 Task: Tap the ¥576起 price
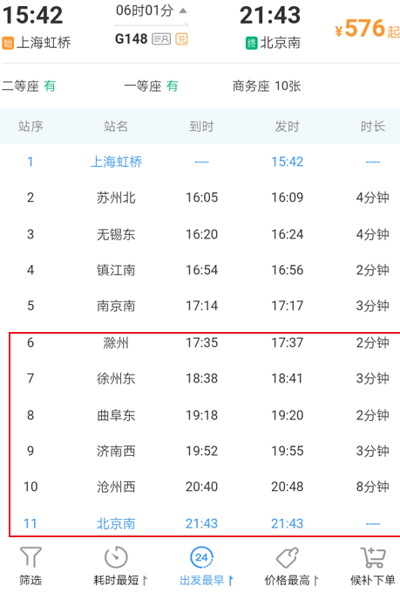pyautogui.click(x=367, y=29)
